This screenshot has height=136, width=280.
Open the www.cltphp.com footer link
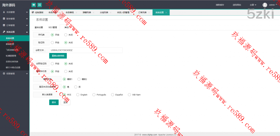point(150,135)
